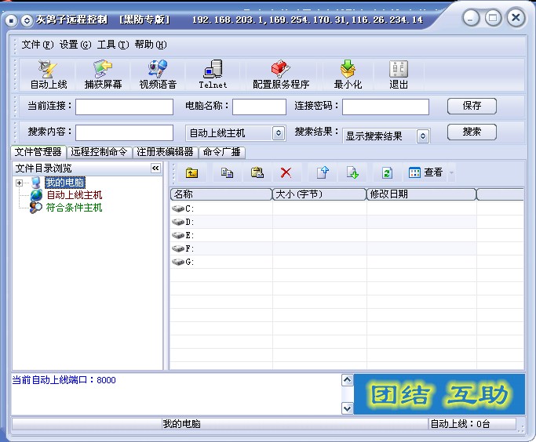Switch to the 命令广播 tab
Image resolution: width=536 pixels, height=442 pixels.
[x=222, y=152]
